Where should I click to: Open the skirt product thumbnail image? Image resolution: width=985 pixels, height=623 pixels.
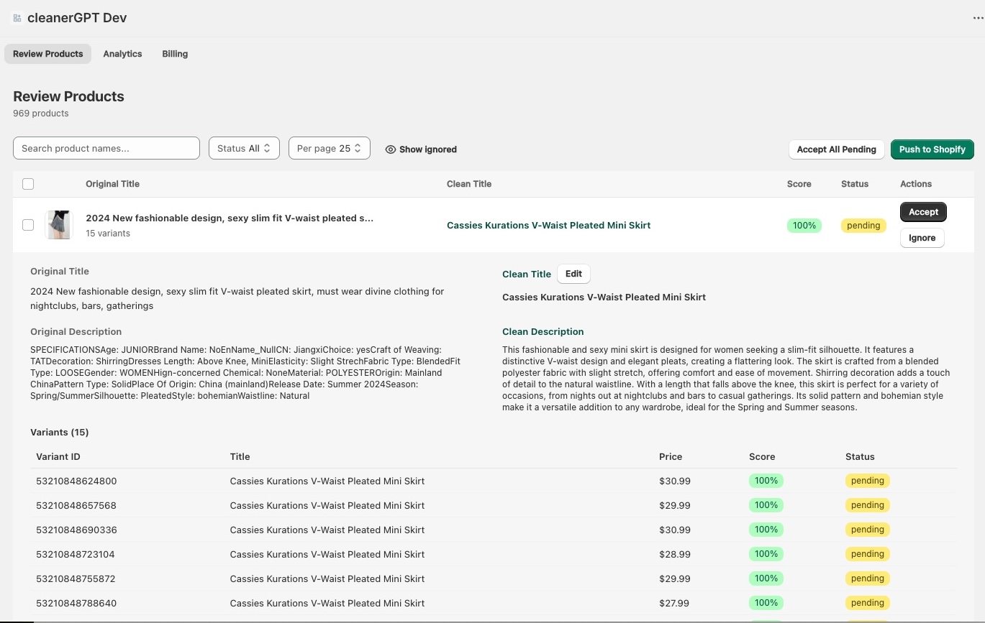tap(59, 225)
